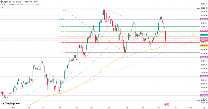
Task: Click the indicator error circle icon
Action: coord(38,4)
